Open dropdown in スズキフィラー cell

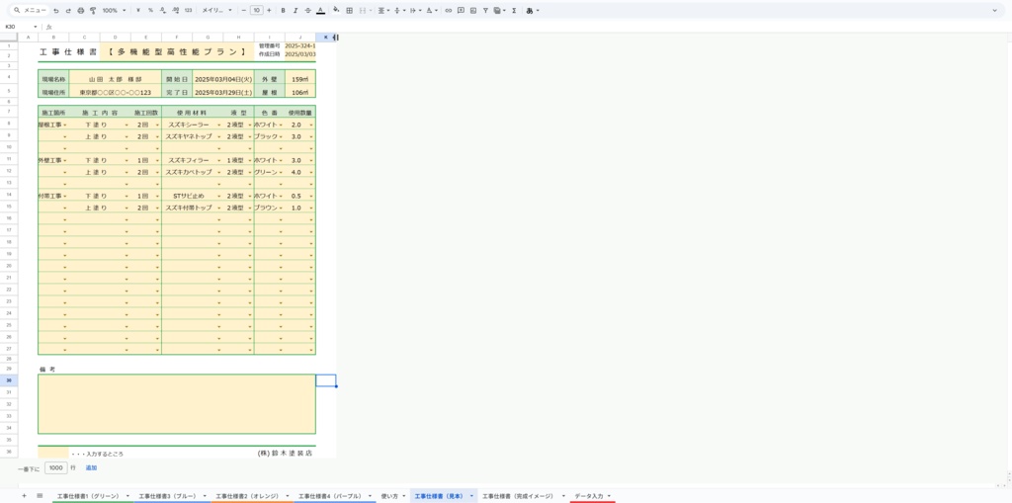click(218, 160)
